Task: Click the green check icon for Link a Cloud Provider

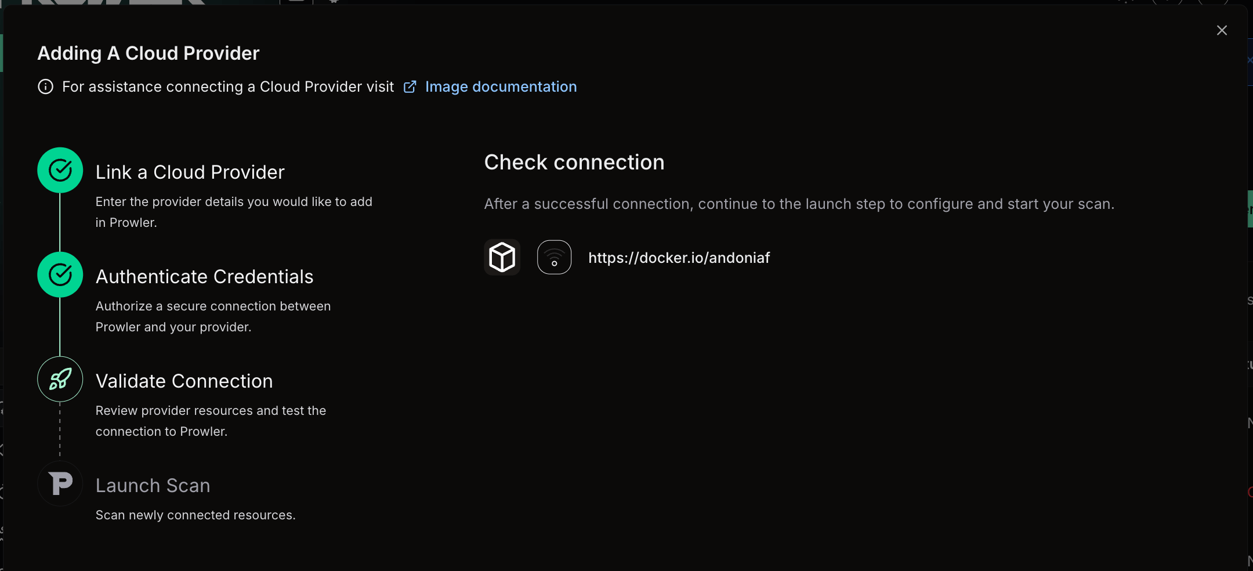Action: tap(60, 170)
